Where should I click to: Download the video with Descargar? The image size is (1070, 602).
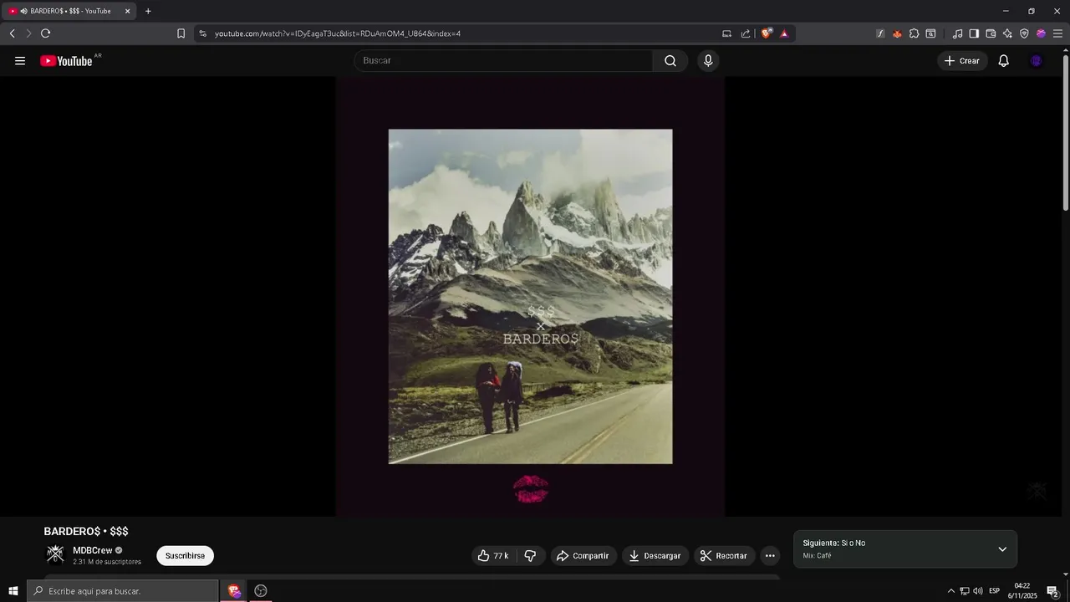pos(655,556)
